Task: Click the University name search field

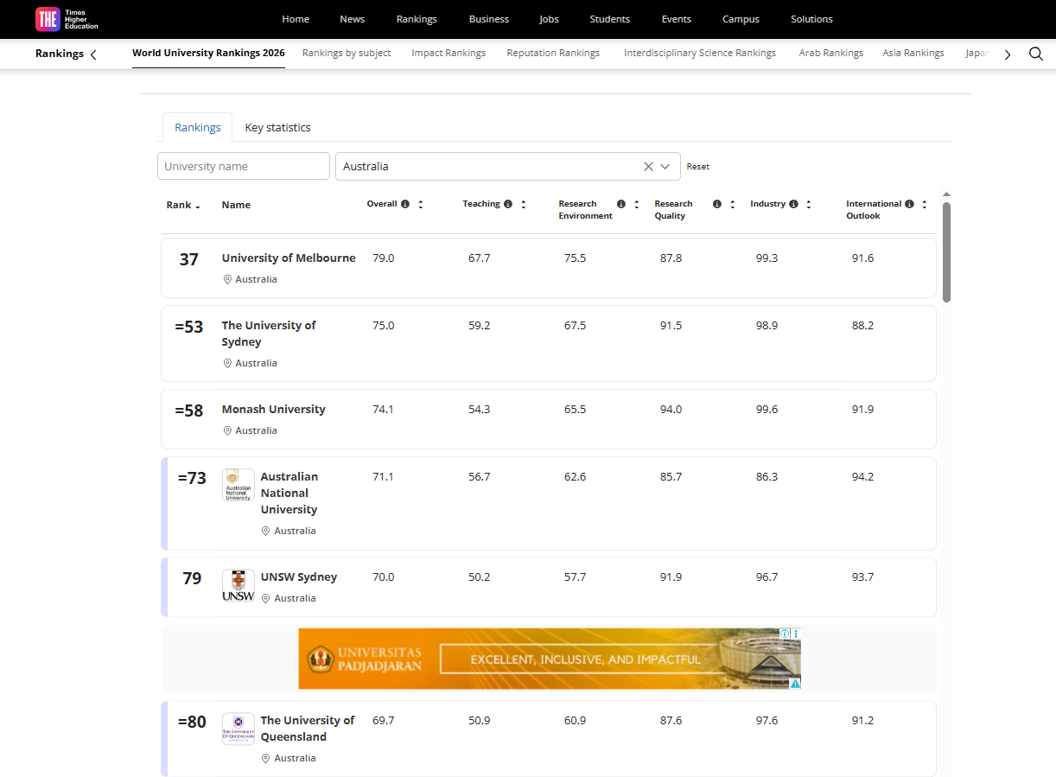Action: [244, 167]
